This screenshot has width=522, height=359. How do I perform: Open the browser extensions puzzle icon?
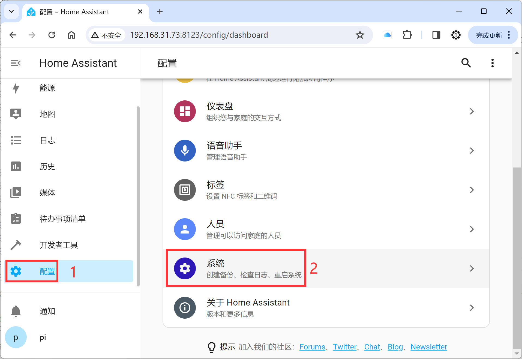tap(407, 35)
